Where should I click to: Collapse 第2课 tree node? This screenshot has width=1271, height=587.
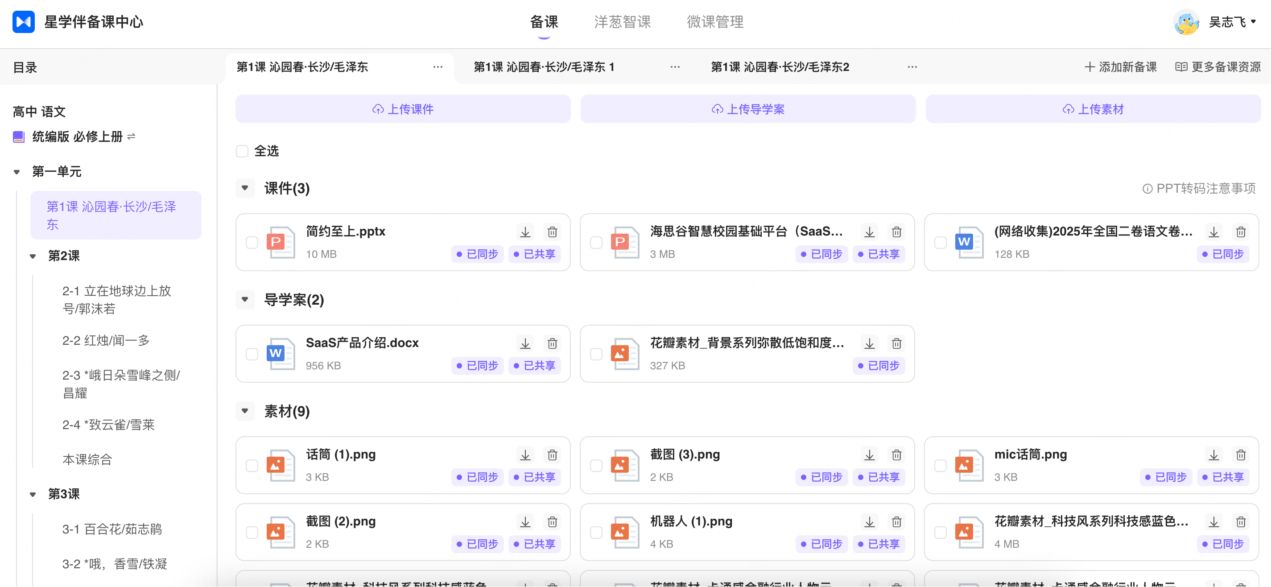coord(33,256)
